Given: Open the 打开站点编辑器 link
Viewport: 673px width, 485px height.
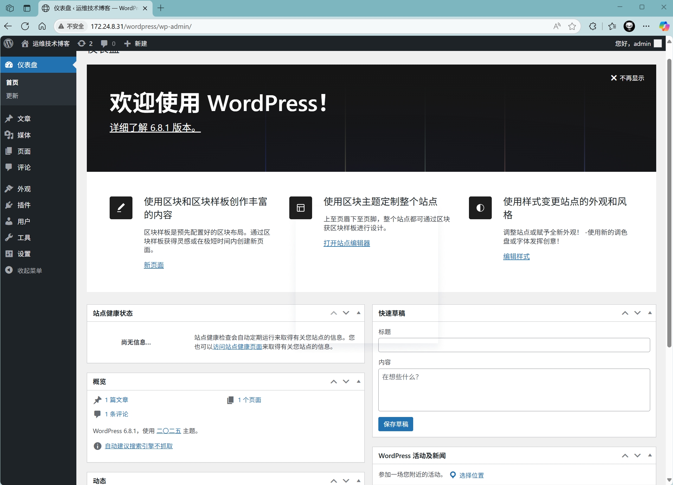Looking at the screenshot, I should click(347, 243).
